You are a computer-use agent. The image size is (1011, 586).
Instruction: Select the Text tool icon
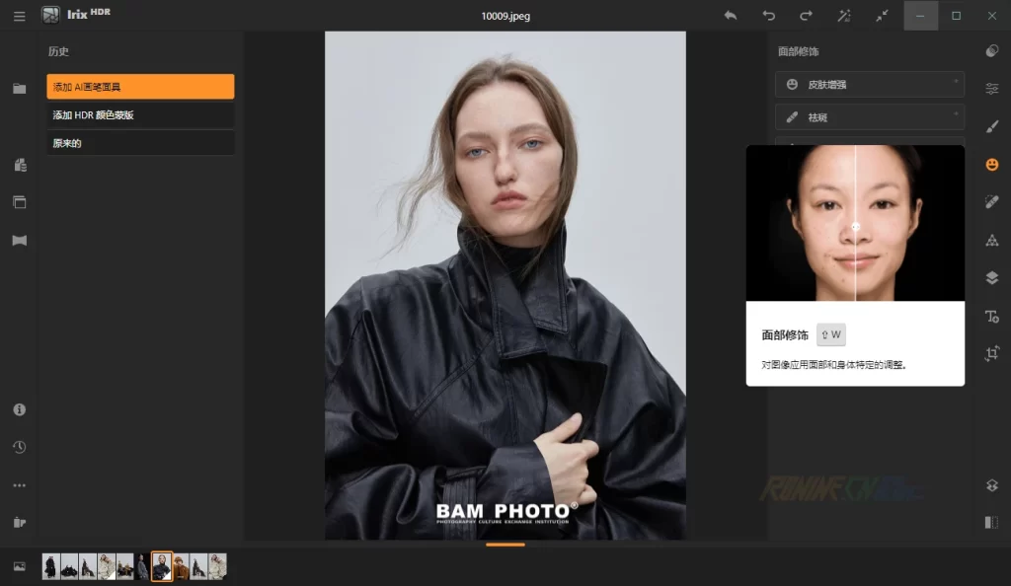pyautogui.click(x=991, y=316)
